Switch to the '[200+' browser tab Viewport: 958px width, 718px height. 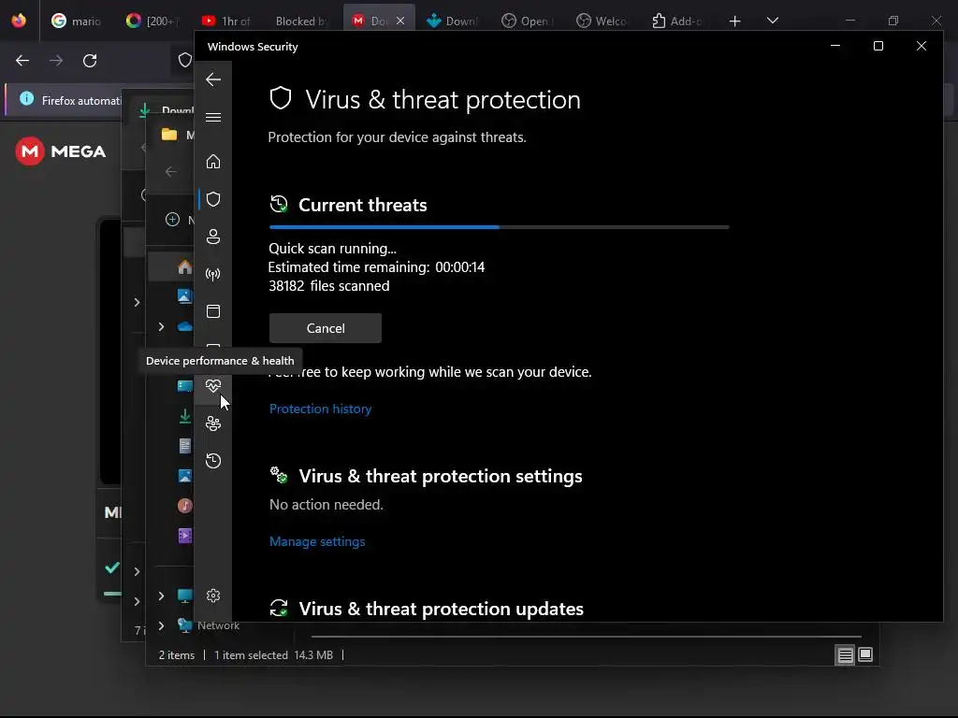pyautogui.click(x=152, y=21)
